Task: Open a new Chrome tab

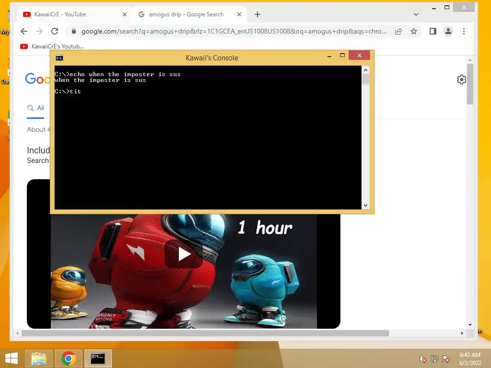Action: [257, 14]
